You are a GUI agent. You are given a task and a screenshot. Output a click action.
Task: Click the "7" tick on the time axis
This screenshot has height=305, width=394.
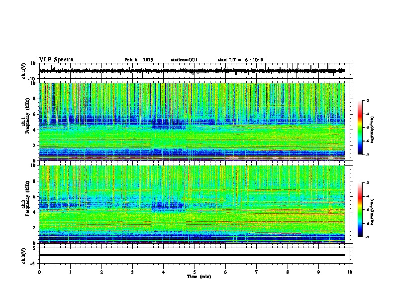click(257, 272)
